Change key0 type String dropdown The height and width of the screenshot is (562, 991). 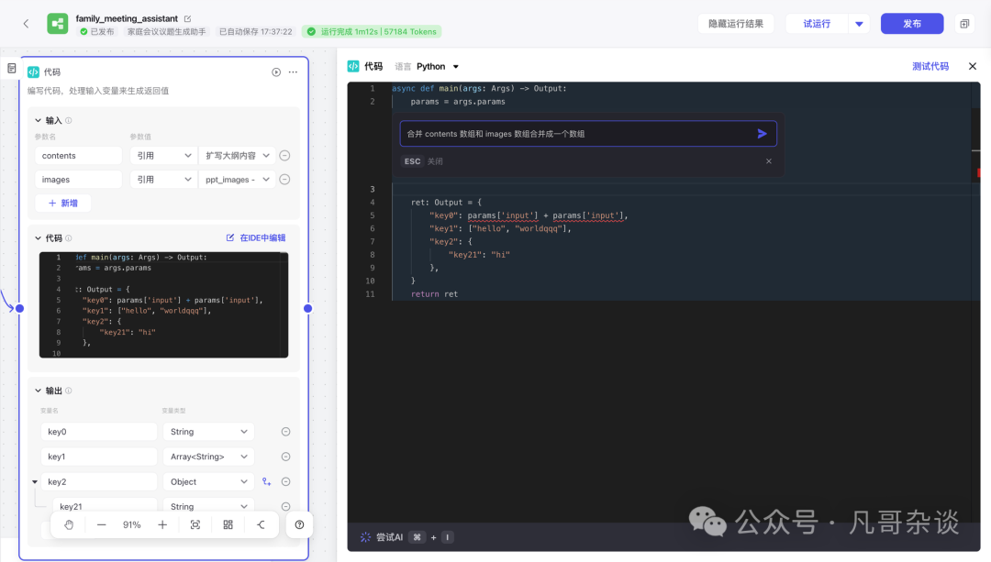208,432
